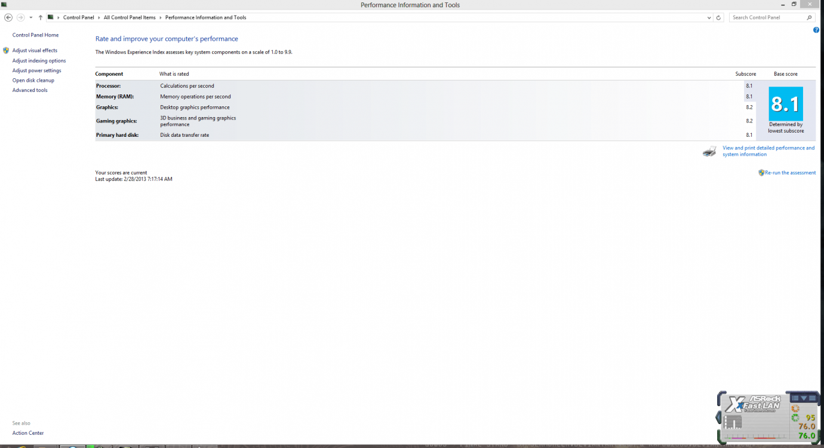
Task: Collapse XFast LAN widget with left arrow
Action: (x=718, y=416)
